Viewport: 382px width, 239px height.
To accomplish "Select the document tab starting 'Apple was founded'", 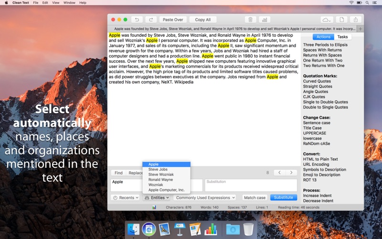I will (x=232, y=29).
